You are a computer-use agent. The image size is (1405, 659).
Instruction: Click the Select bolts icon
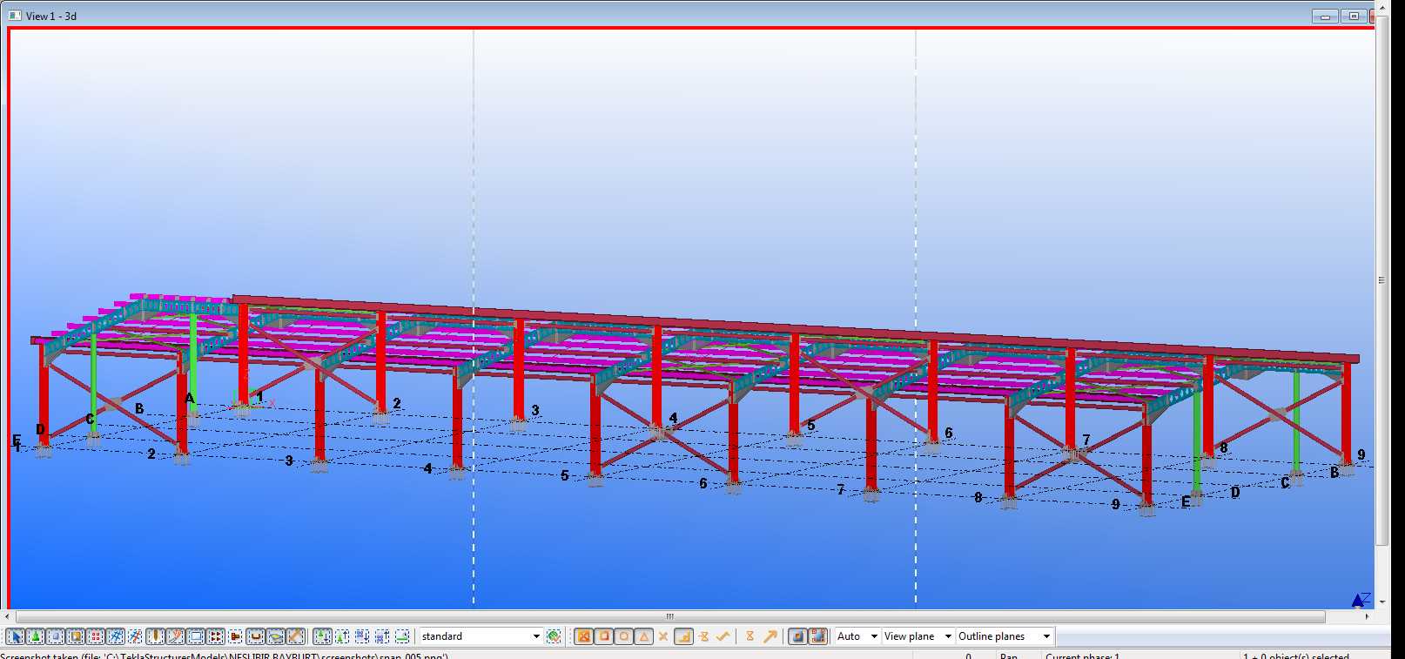click(x=216, y=636)
